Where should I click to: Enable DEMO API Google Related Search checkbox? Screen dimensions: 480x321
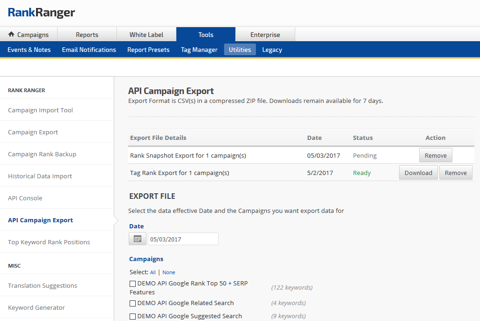(x=133, y=303)
